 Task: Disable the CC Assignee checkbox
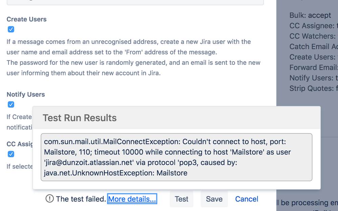(11, 154)
